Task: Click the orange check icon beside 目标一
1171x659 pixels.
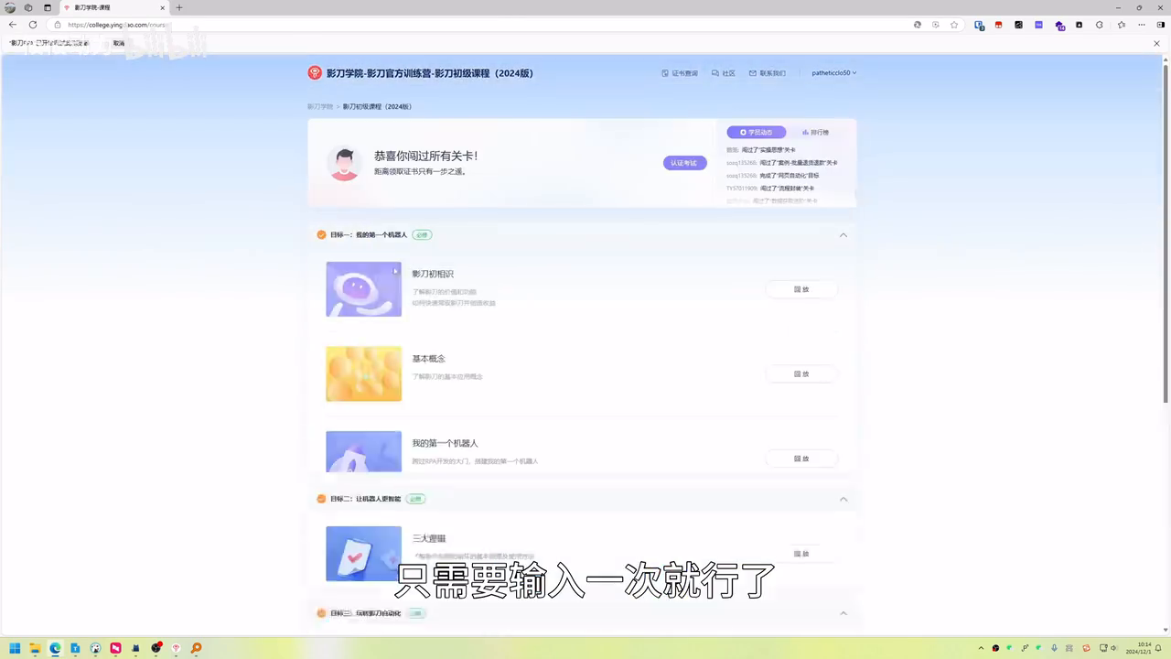Action: (x=321, y=235)
